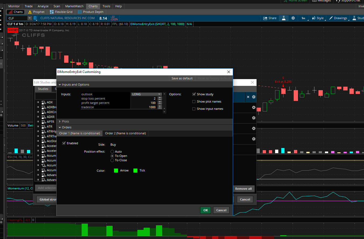This screenshot has width=364, height=239.
Task: Uncheck the Enabled order checkbox
Action: click(x=64, y=143)
